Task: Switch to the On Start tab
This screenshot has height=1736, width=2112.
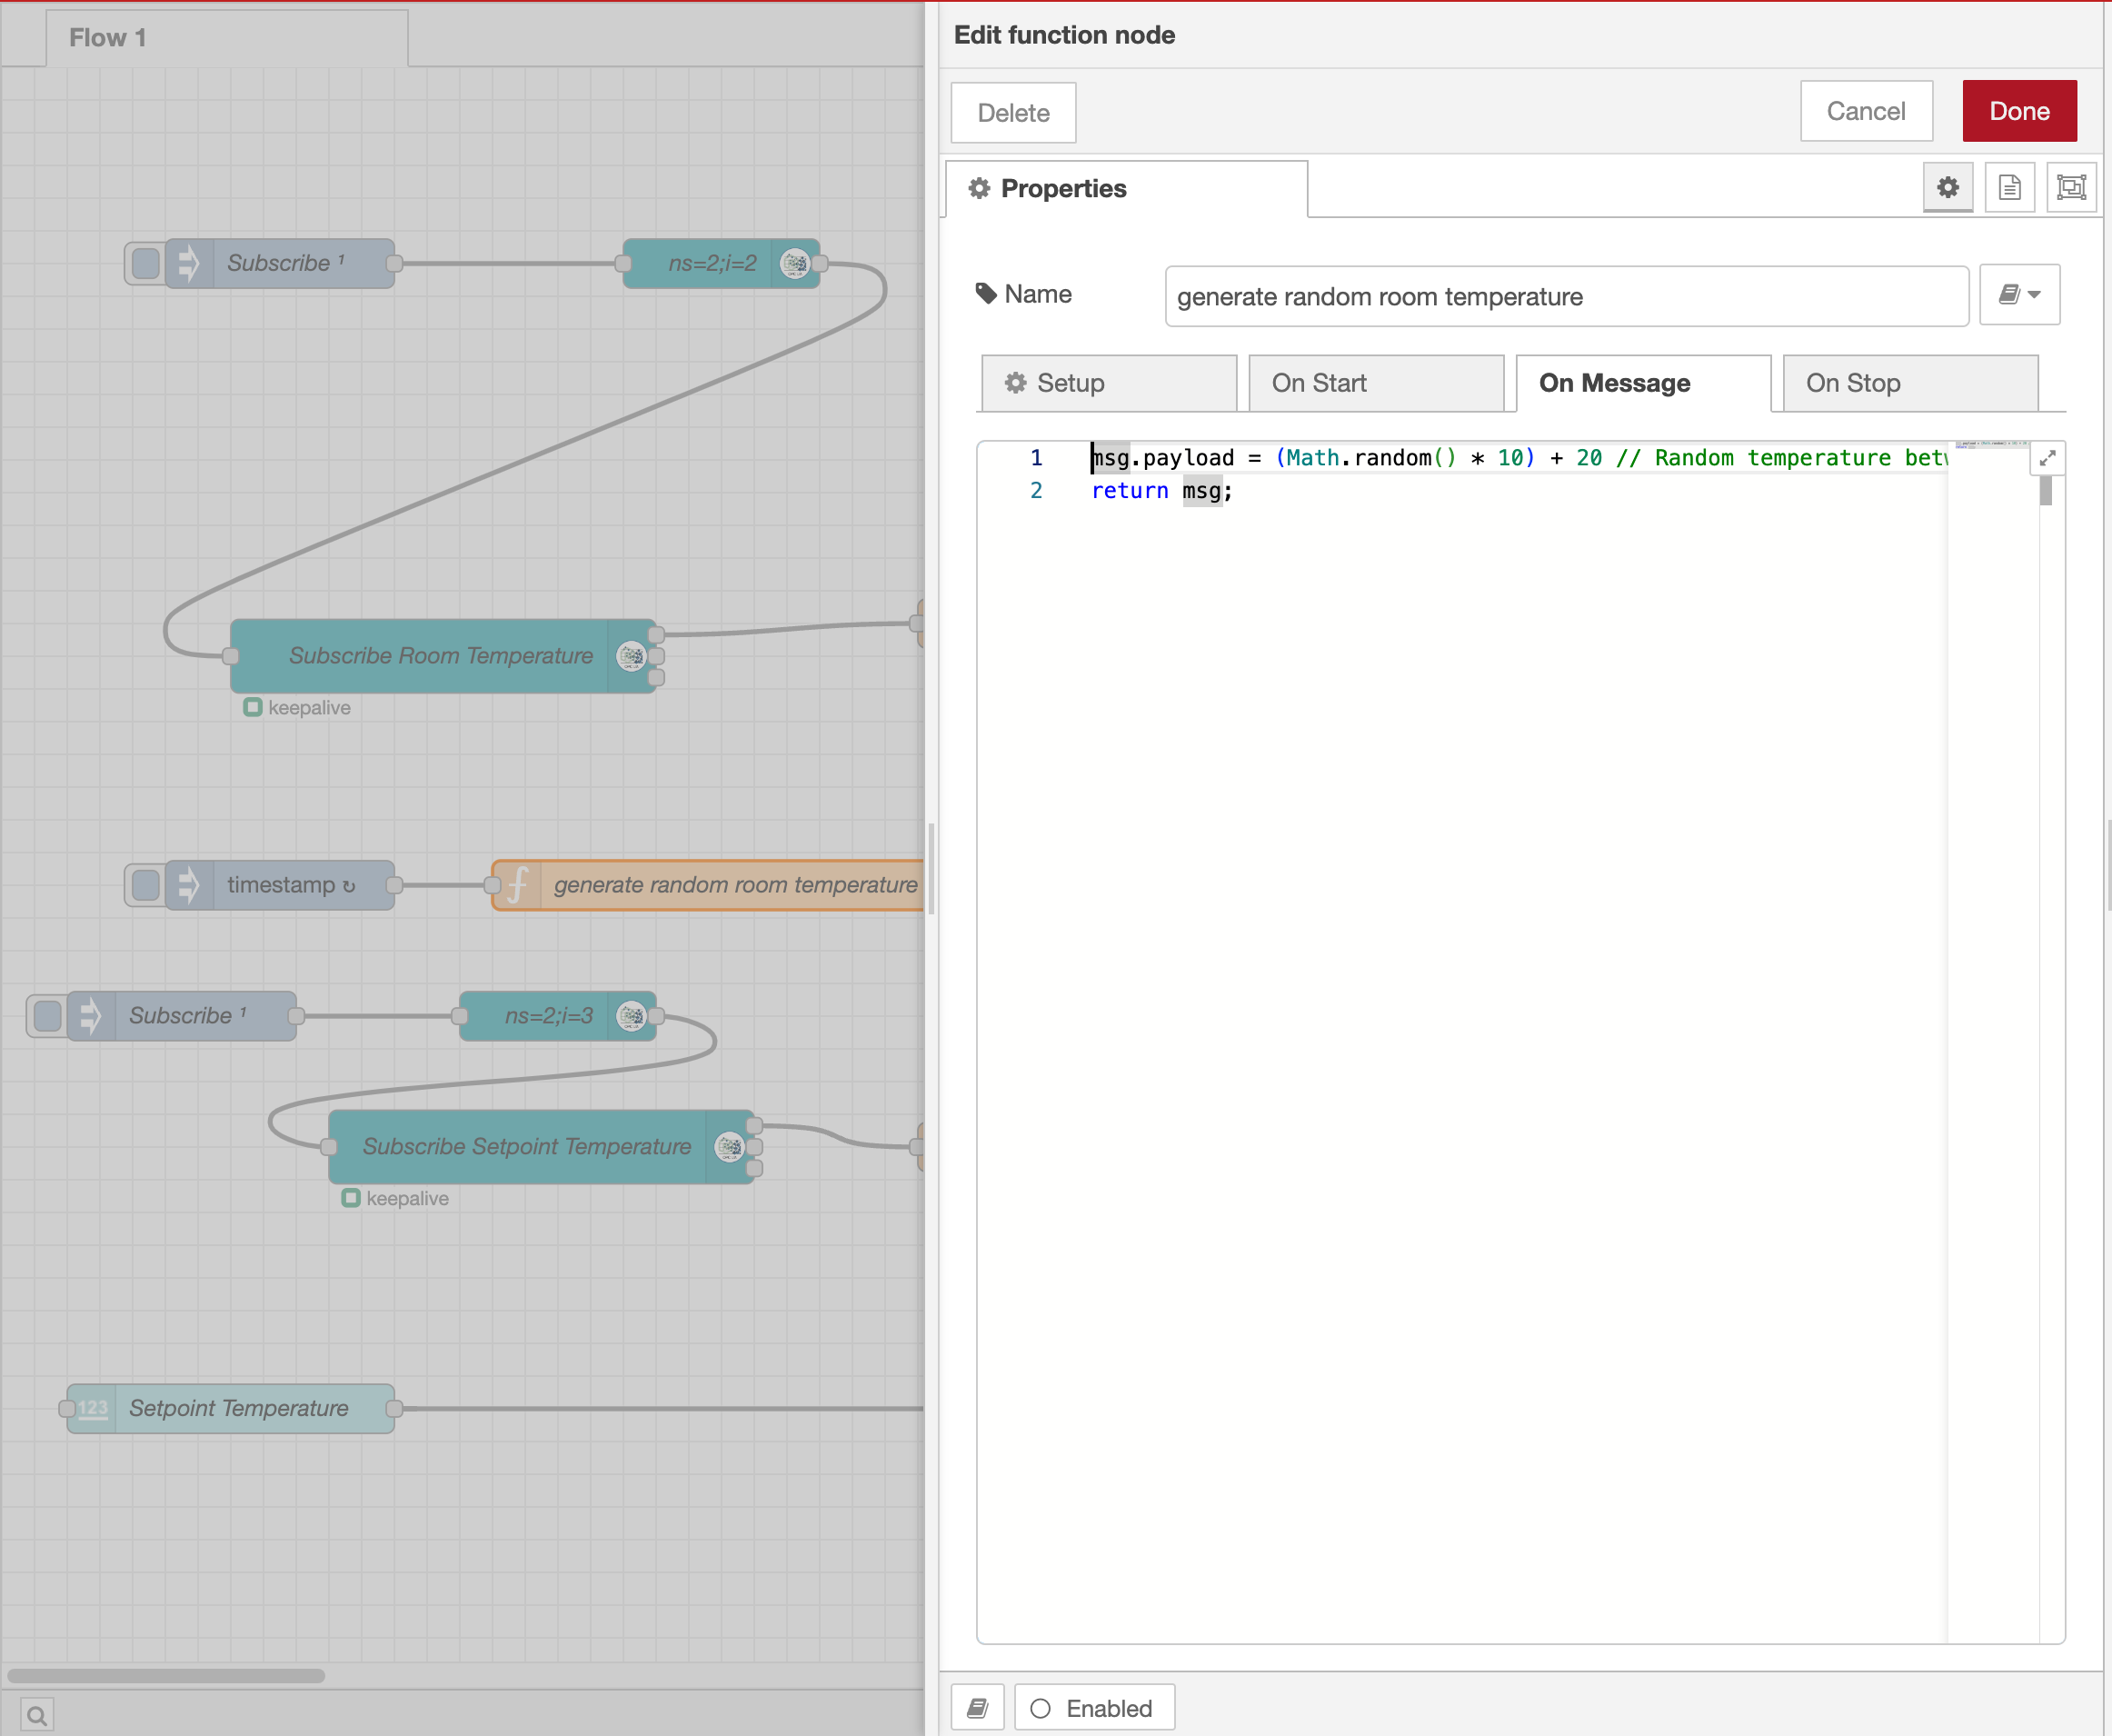Action: pyautogui.click(x=1375, y=383)
